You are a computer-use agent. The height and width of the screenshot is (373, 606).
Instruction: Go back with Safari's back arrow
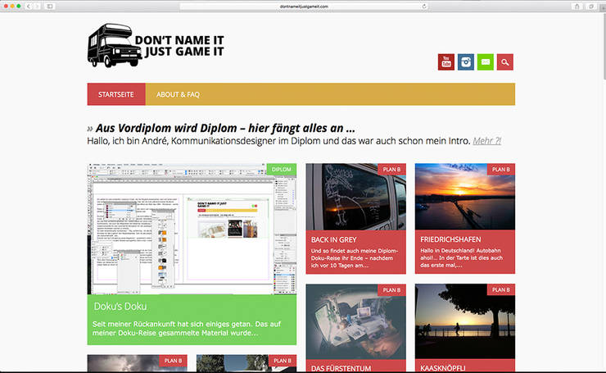click(28, 7)
